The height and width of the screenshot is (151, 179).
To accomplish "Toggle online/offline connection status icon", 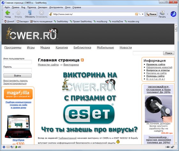I will (x=168, y=147).
